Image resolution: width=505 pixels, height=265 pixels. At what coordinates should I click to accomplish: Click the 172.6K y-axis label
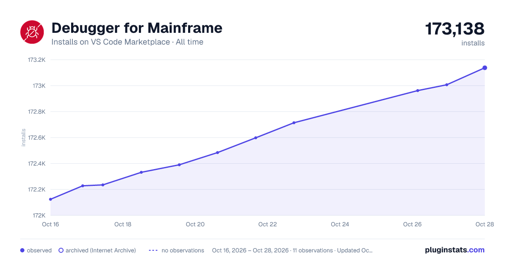[x=37, y=138]
